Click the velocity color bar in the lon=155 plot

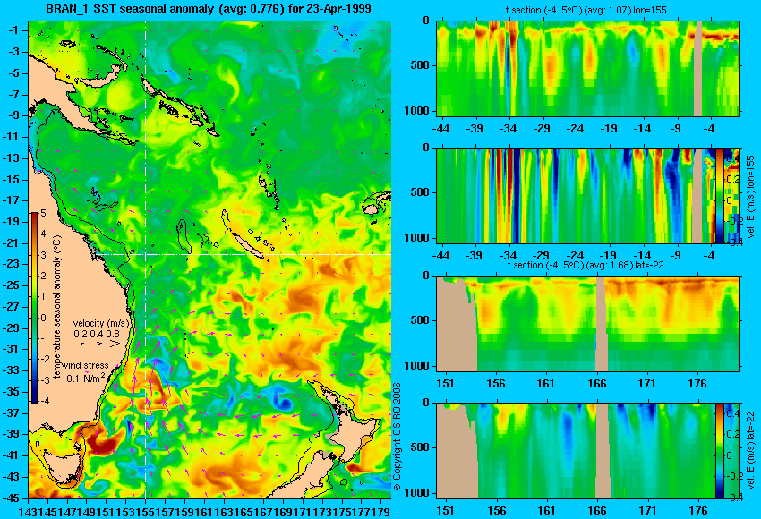coord(720,195)
